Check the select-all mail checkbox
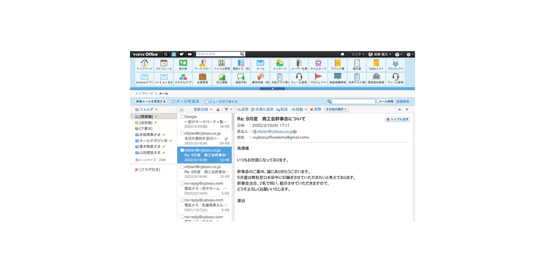This screenshot has height=272, width=545. click(182, 110)
